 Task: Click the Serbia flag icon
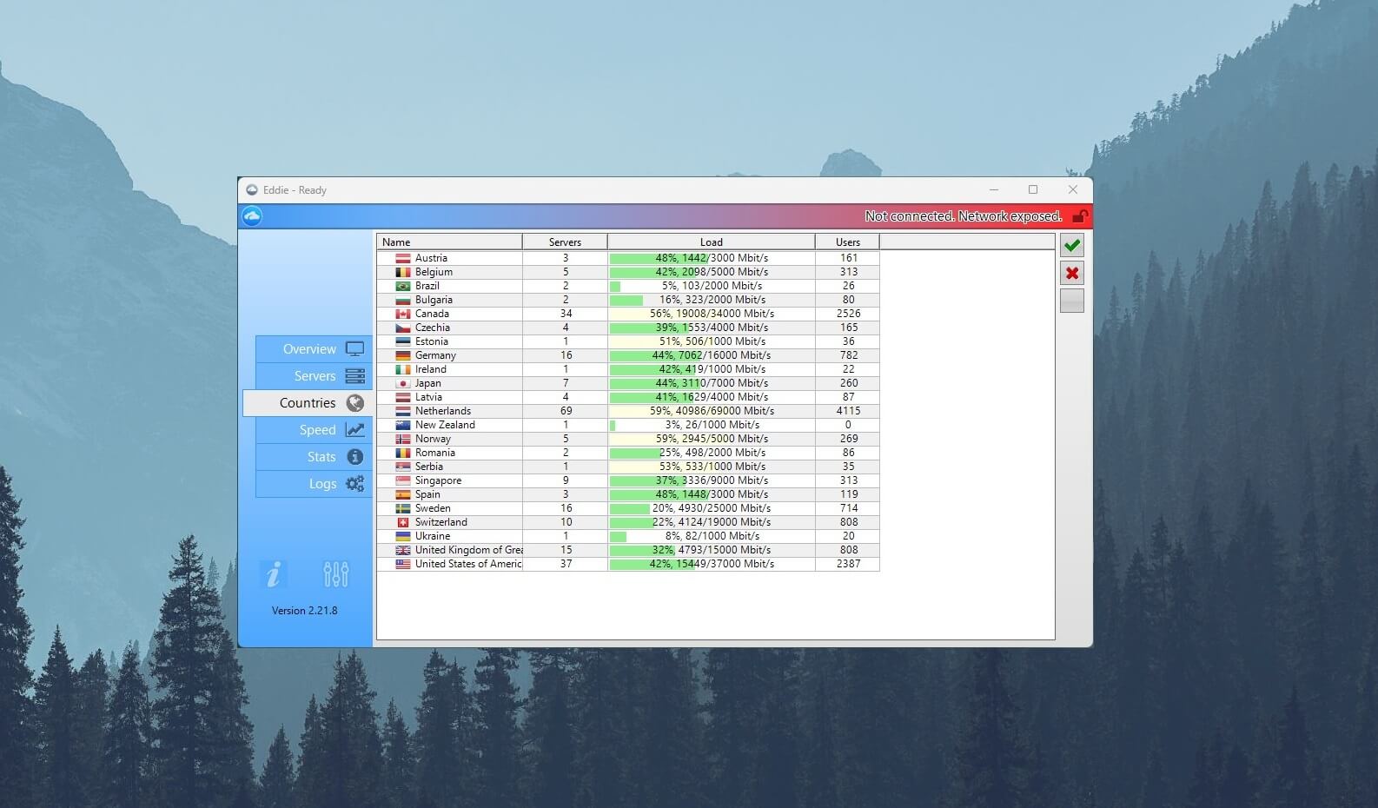403,467
